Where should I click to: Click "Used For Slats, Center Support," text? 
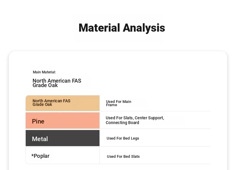(135, 118)
